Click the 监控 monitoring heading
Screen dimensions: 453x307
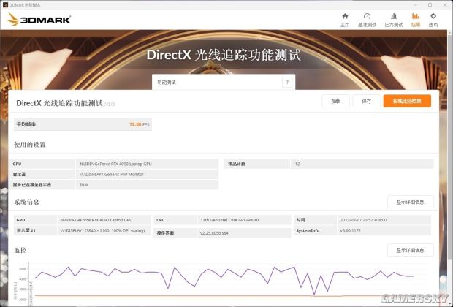tap(20, 250)
